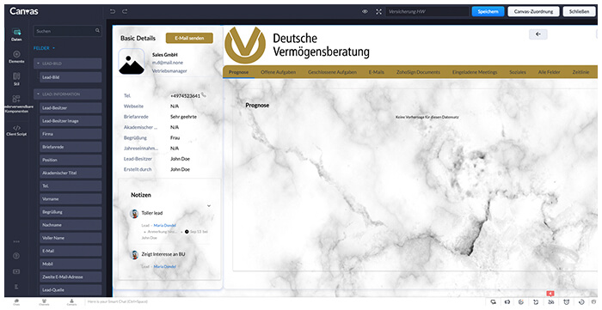Switch canvas to fullscreen mode
Screen dimensions: 602x310
[x=378, y=11]
